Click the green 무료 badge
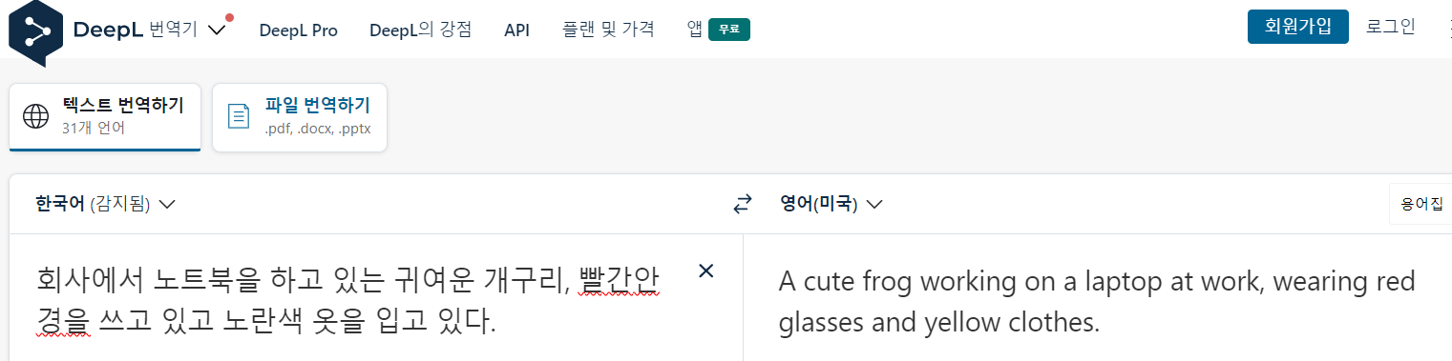 pos(729,30)
